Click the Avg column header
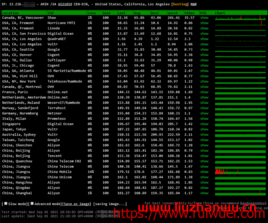 [138, 13]
